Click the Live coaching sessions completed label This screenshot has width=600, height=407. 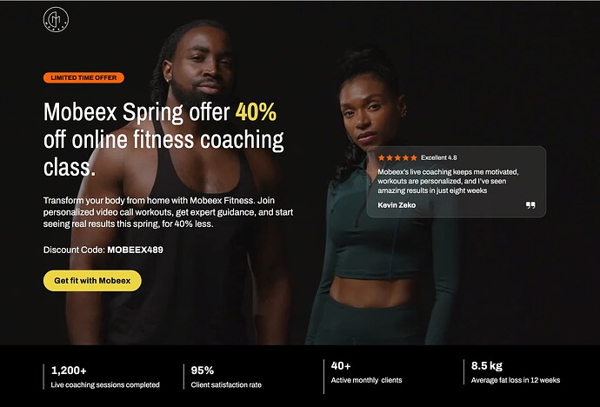105,385
